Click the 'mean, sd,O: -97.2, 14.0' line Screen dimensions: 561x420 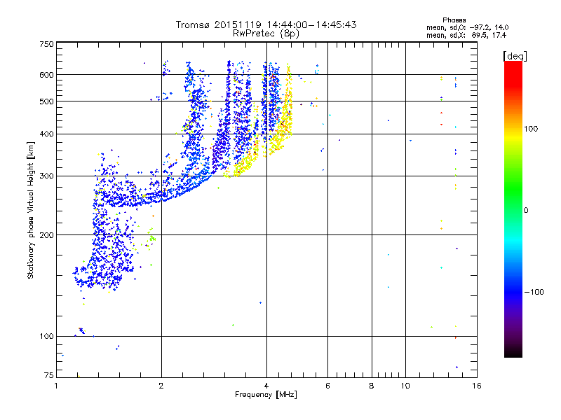click(x=467, y=28)
